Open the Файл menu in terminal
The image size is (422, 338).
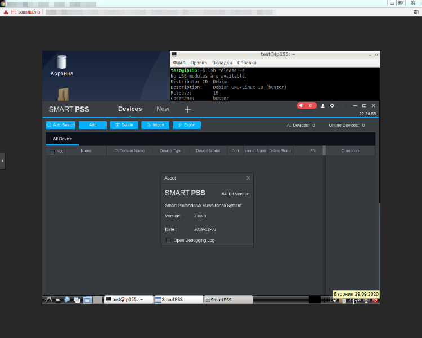(x=179, y=63)
